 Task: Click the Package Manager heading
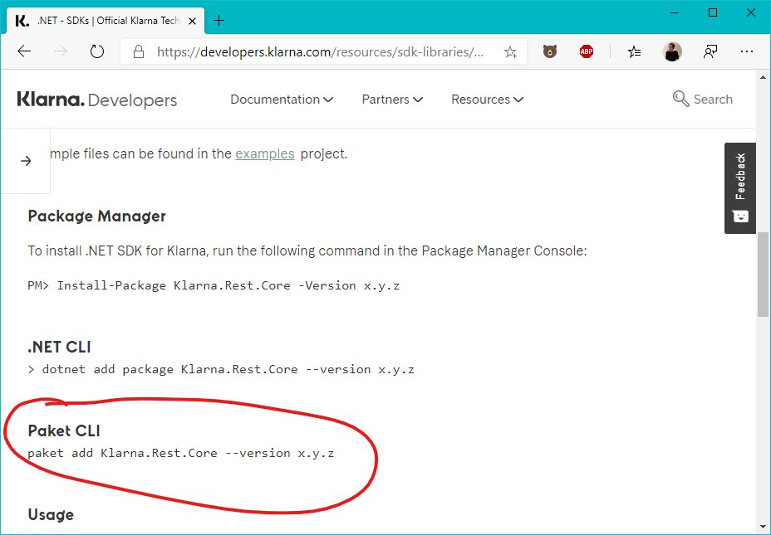pos(97,216)
